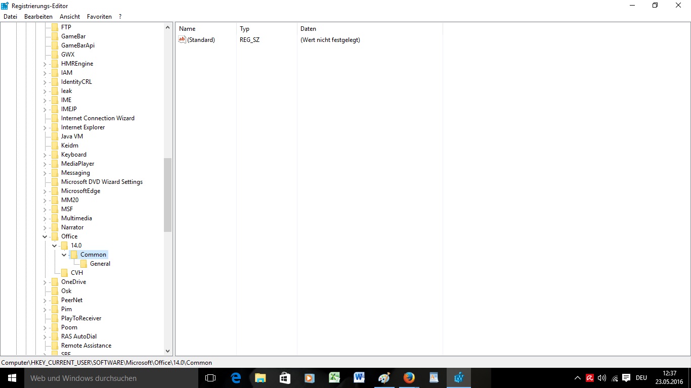Select the Microsoft DVD Wizard Settings key

[x=102, y=182]
